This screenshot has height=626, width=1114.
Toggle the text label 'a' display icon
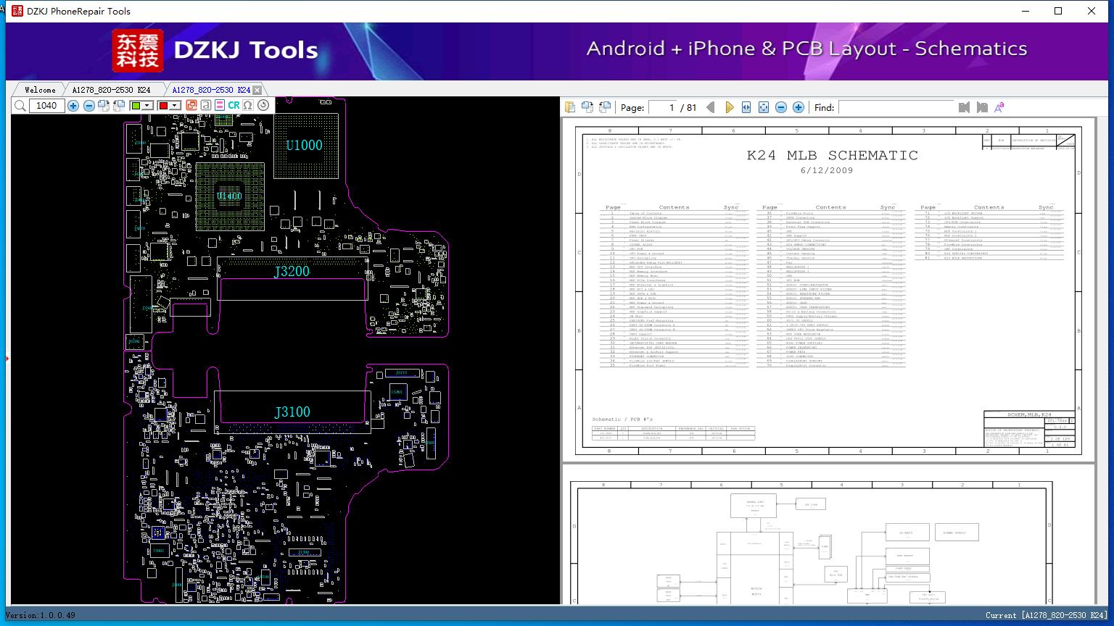coord(206,105)
